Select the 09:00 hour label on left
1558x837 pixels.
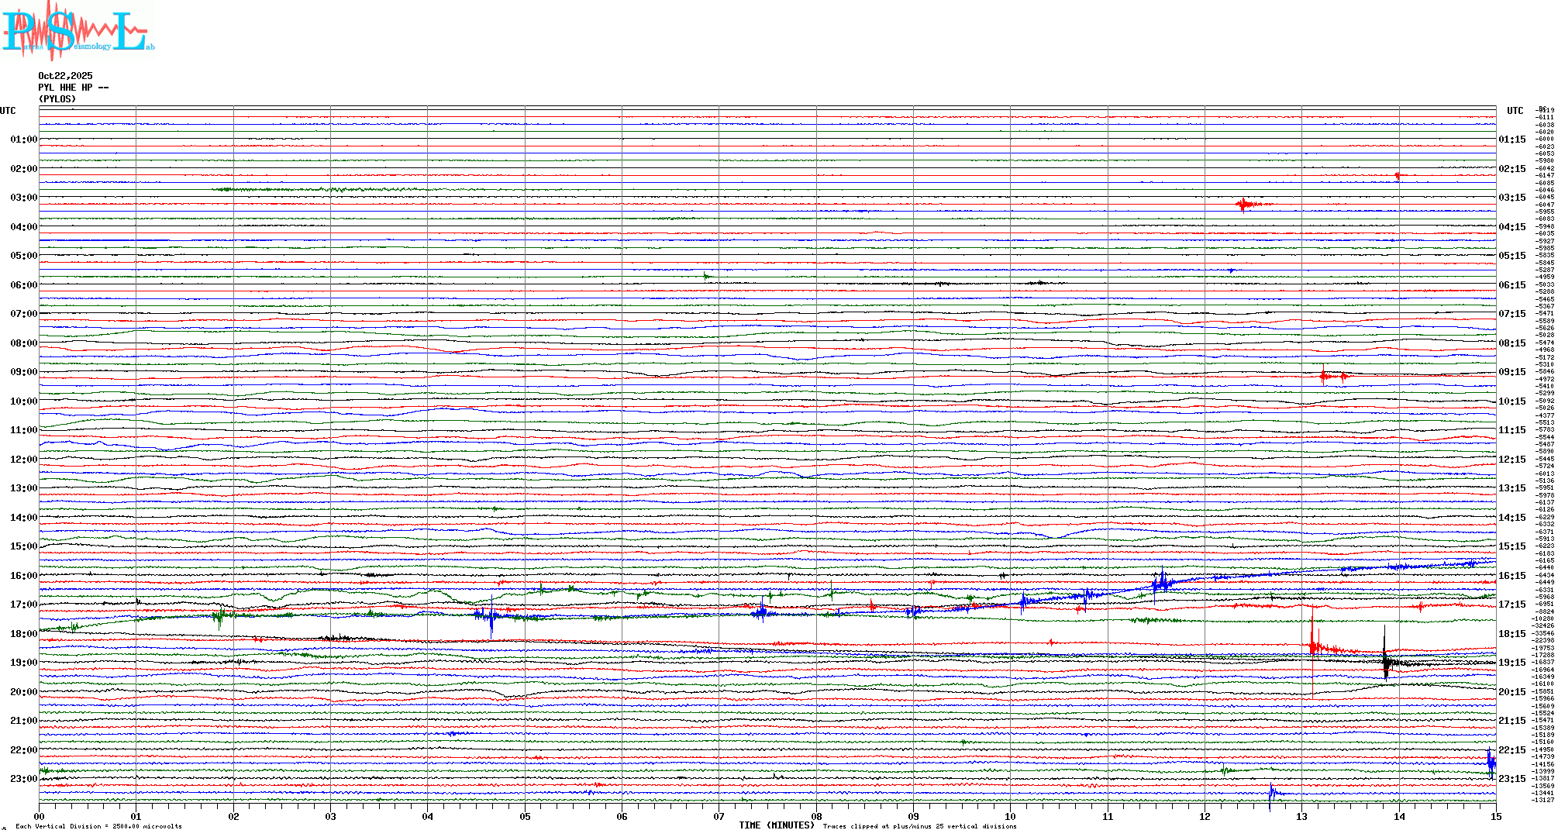click(x=23, y=372)
